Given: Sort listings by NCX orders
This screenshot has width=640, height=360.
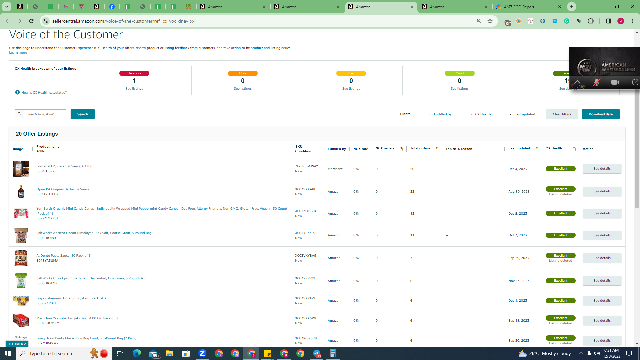Looking at the screenshot, I should click(x=402, y=149).
